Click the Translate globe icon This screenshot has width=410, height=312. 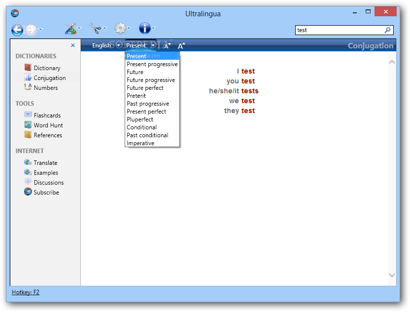click(x=28, y=162)
